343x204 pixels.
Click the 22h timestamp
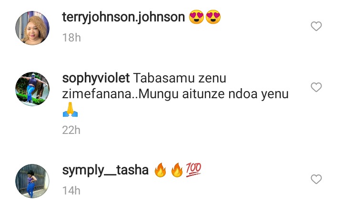[71, 130]
